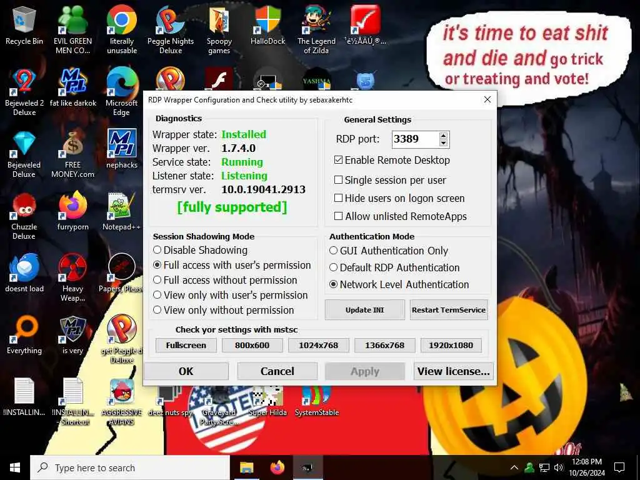
Task: Open fat like darkok shortcut
Action: point(72,87)
